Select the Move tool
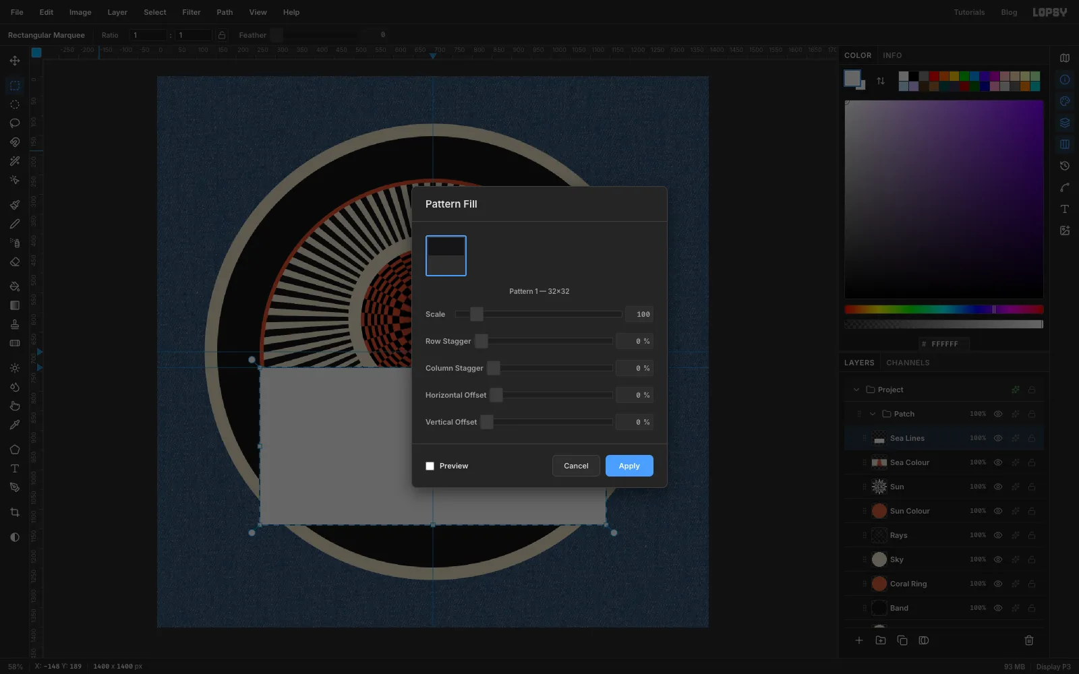The width and height of the screenshot is (1079, 674). click(x=15, y=61)
